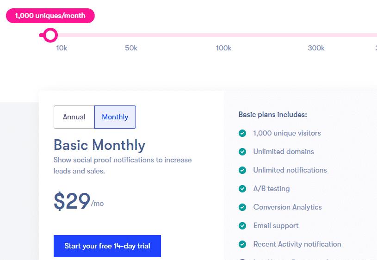Switch billing to Annual
Screen dimensions: 377x260
[74, 117]
